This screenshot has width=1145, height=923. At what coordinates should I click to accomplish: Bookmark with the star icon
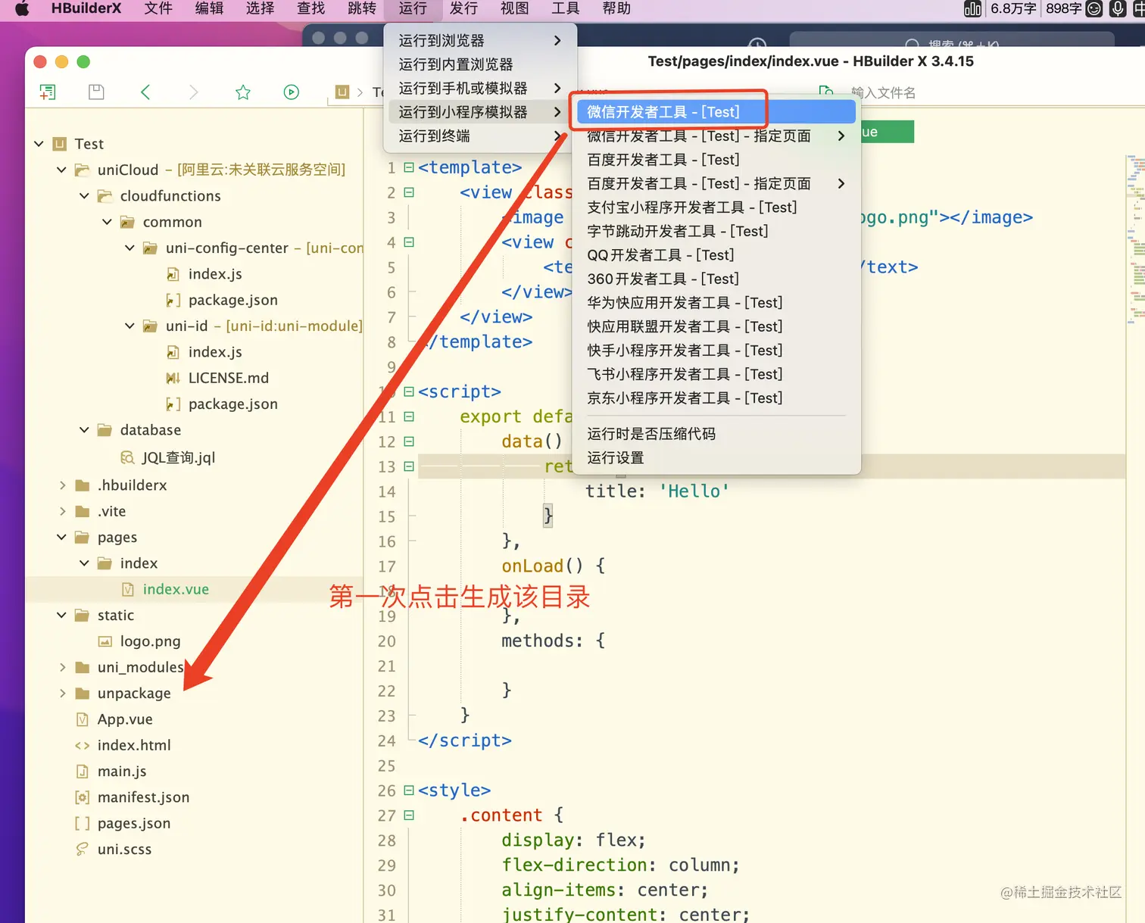243,92
